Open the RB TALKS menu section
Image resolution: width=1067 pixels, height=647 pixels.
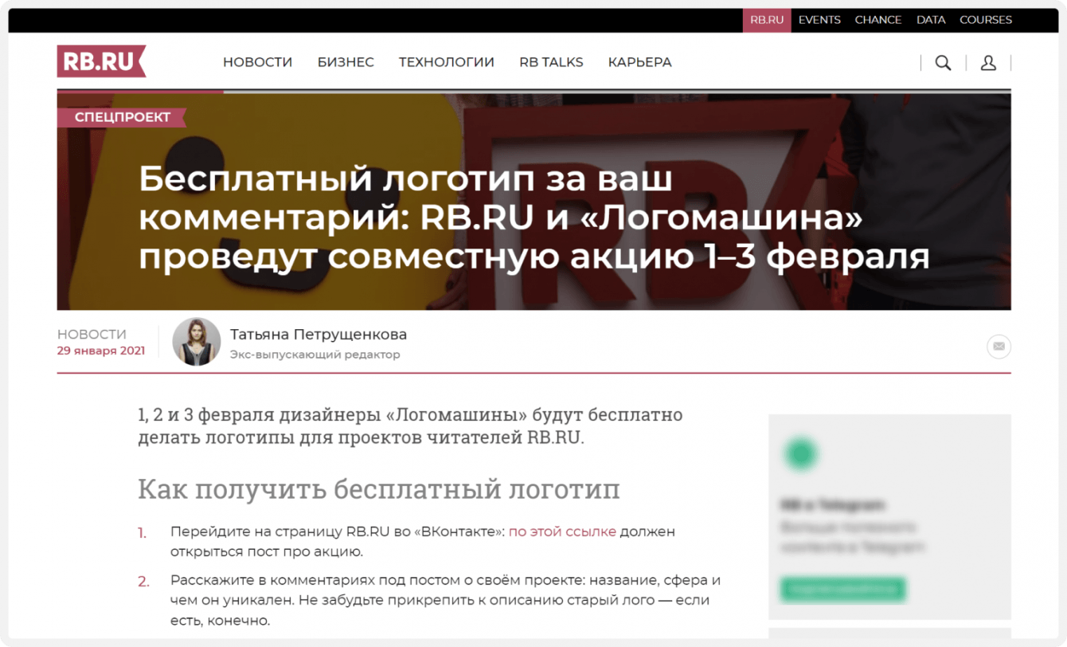tap(551, 62)
